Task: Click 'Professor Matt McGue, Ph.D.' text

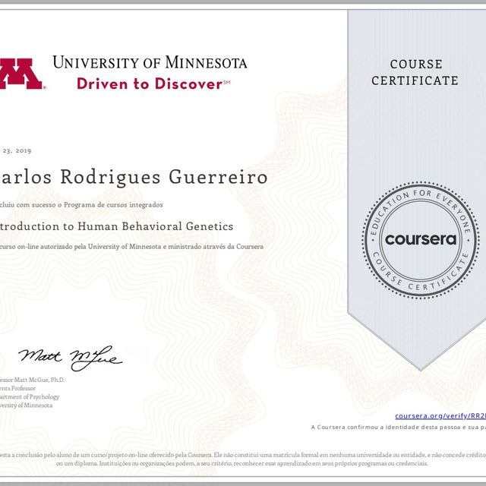Action: [32, 380]
